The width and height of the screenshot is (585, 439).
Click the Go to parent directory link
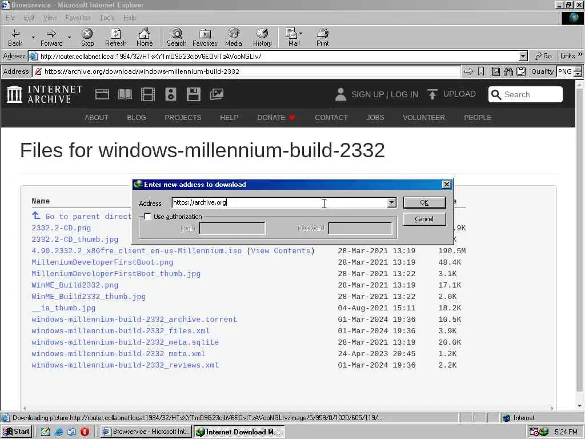pos(82,216)
